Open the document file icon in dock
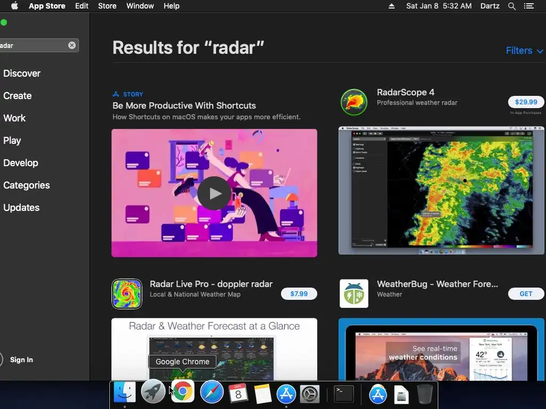Image resolution: width=546 pixels, height=409 pixels. pyautogui.click(x=401, y=395)
